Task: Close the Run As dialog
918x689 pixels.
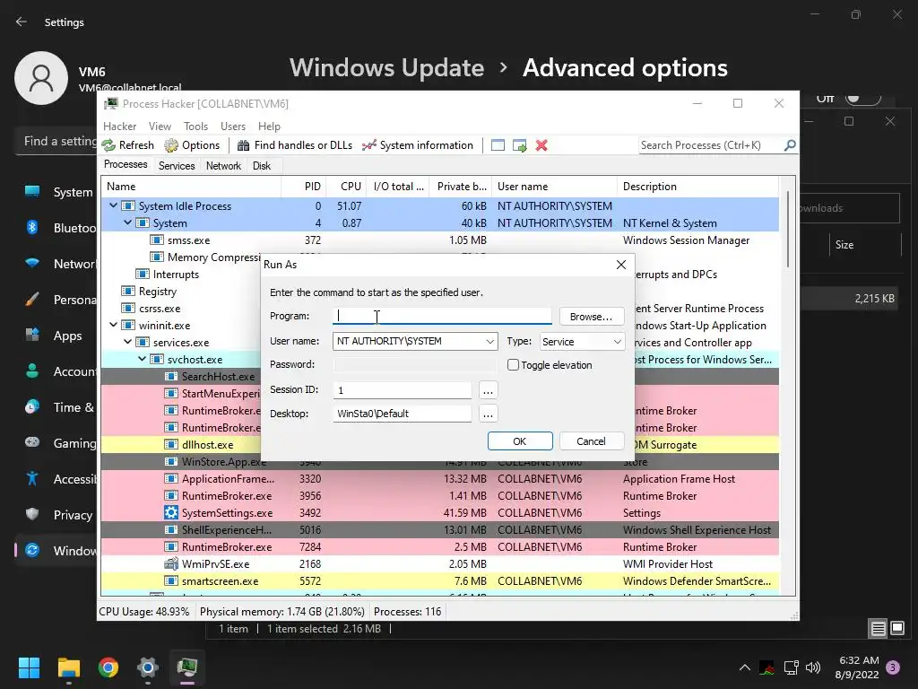Action: (621, 265)
